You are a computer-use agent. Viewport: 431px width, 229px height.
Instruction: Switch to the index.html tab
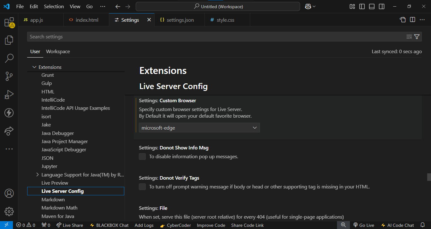[x=87, y=20]
